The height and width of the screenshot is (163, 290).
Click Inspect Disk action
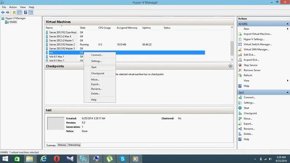tap(251, 60)
